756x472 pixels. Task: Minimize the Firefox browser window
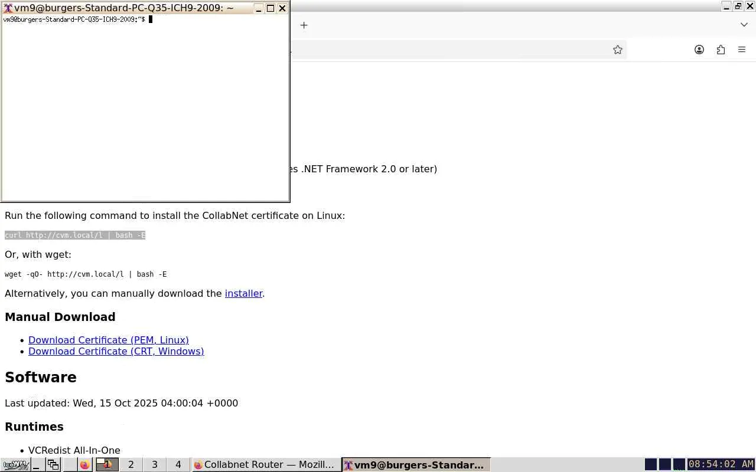point(726,6)
